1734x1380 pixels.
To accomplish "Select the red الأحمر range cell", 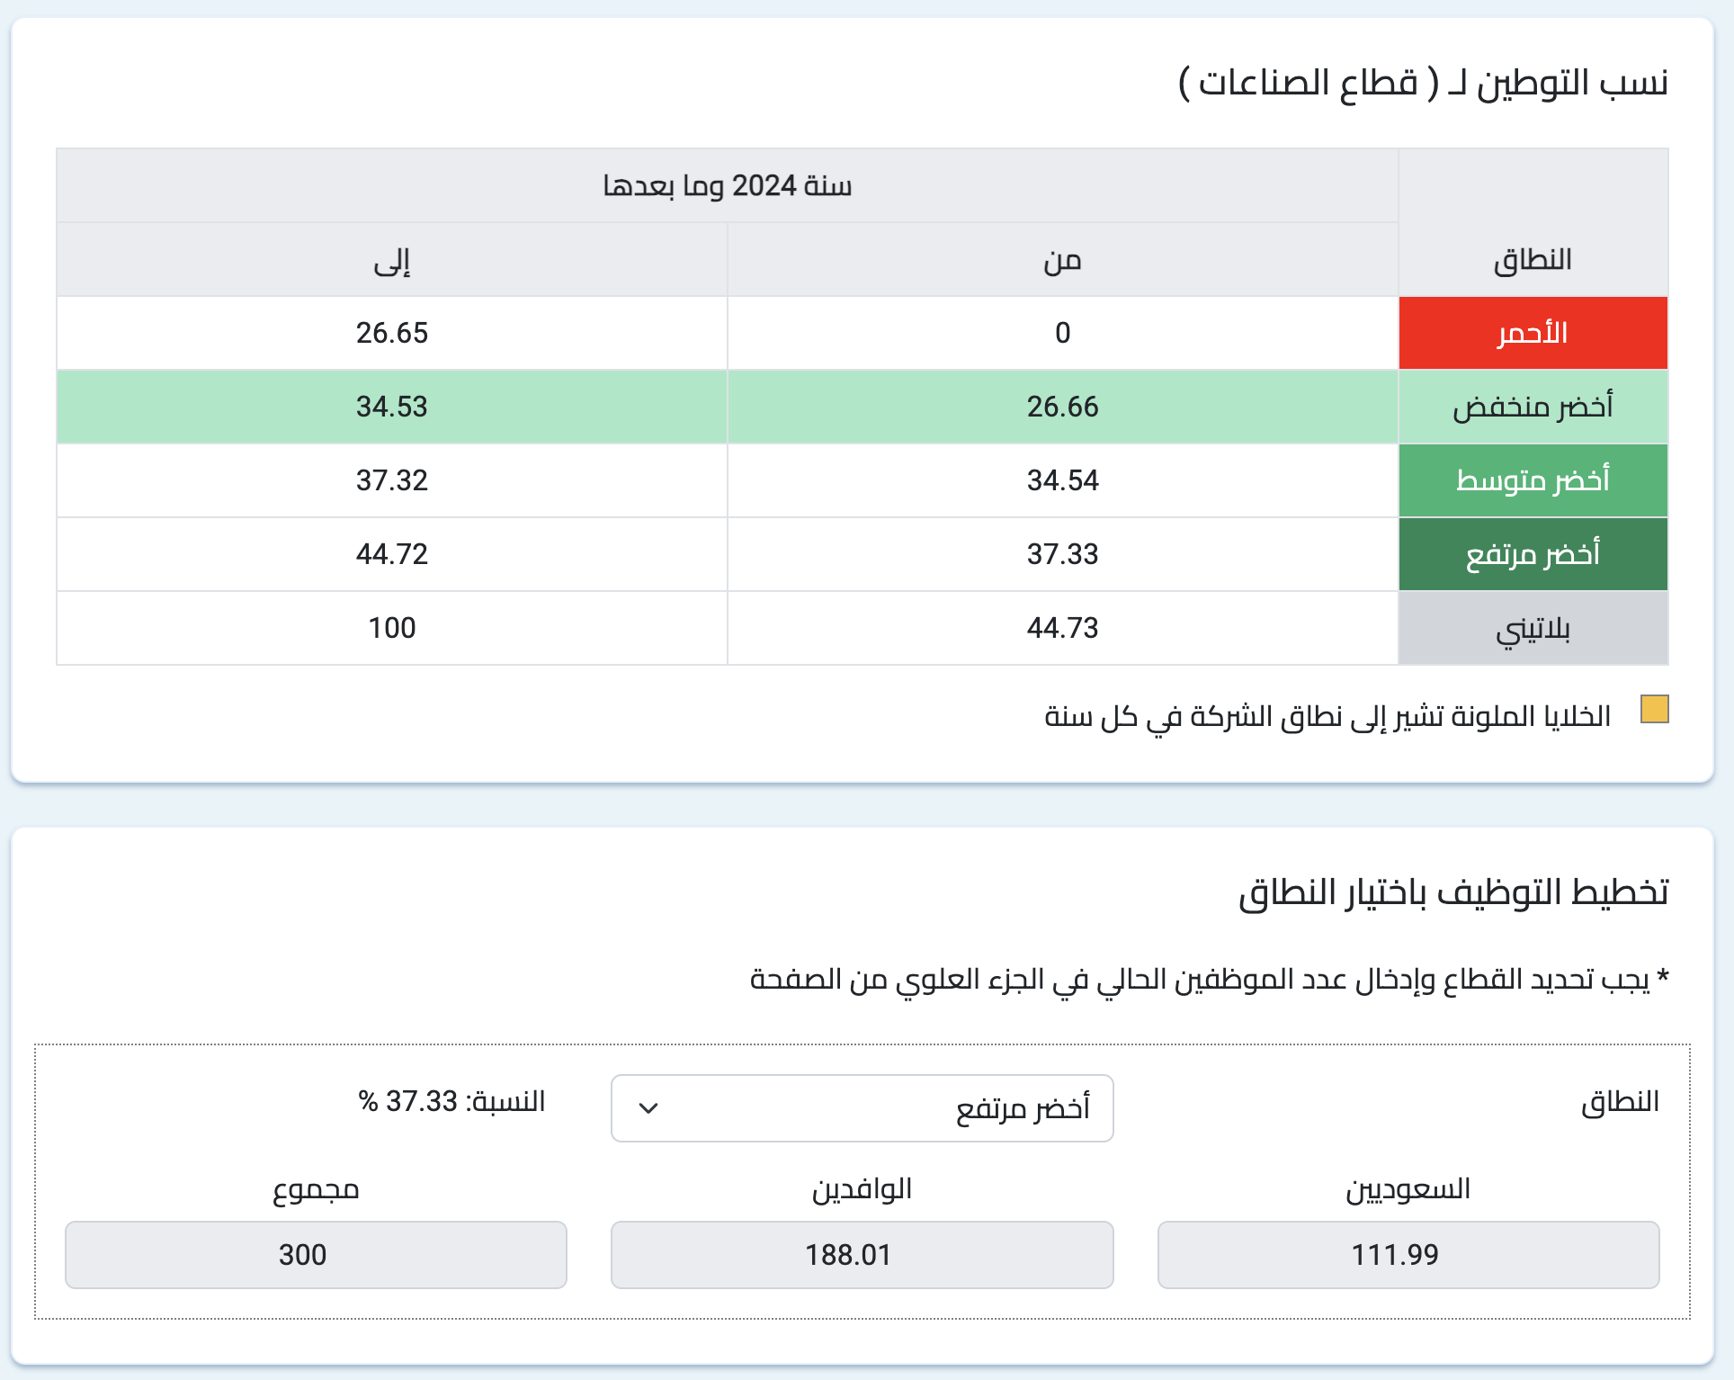I will (x=1533, y=333).
